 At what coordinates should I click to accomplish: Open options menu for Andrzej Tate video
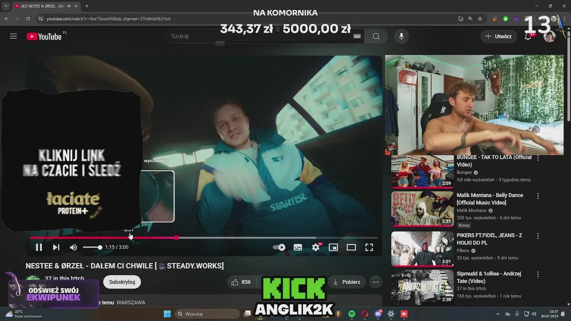pyautogui.click(x=538, y=275)
